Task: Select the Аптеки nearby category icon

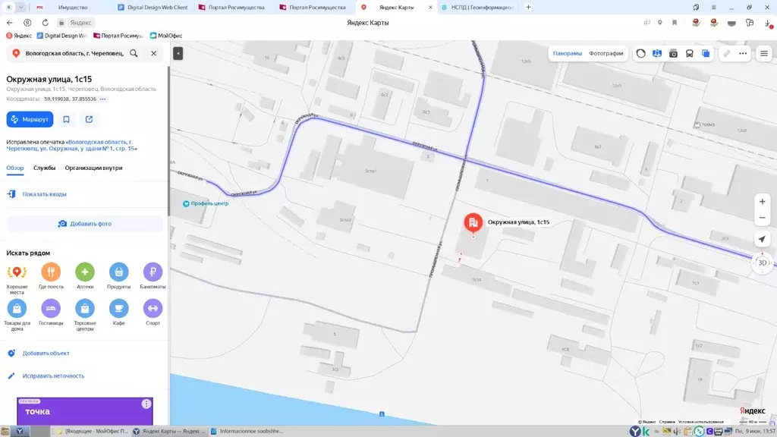Action: [85, 272]
